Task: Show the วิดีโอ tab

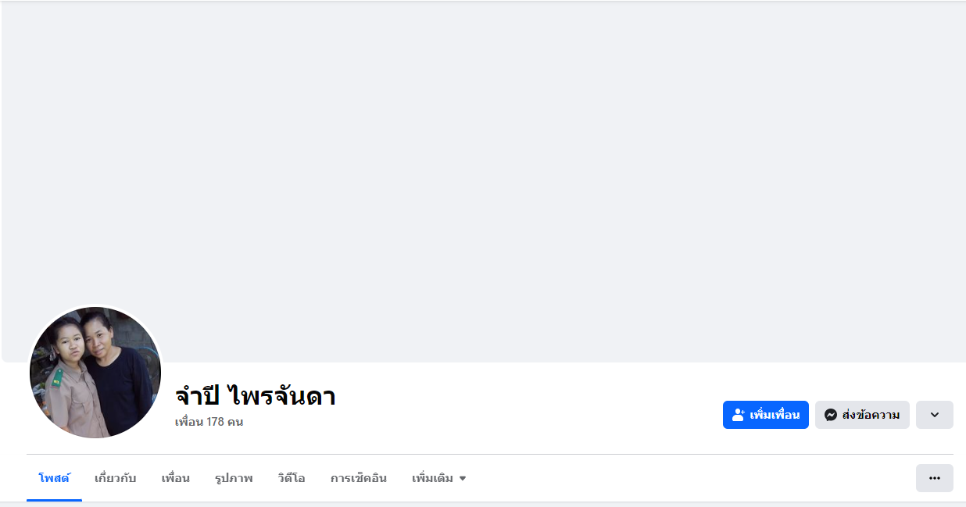Action: pos(291,478)
